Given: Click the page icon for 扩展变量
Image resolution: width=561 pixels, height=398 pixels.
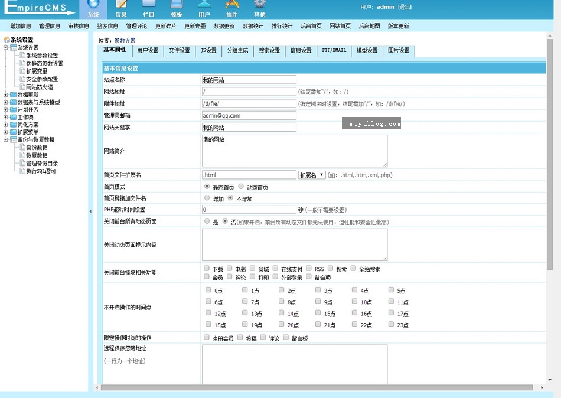Looking at the screenshot, I should 22,71.
